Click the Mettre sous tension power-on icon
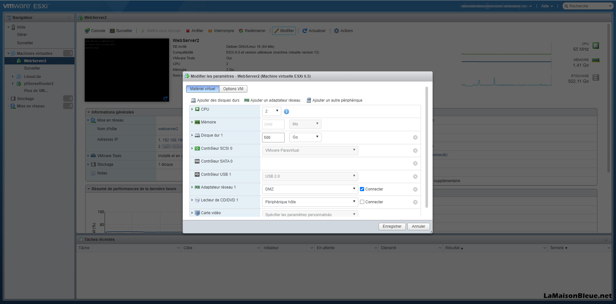616x304 pixels. point(143,31)
